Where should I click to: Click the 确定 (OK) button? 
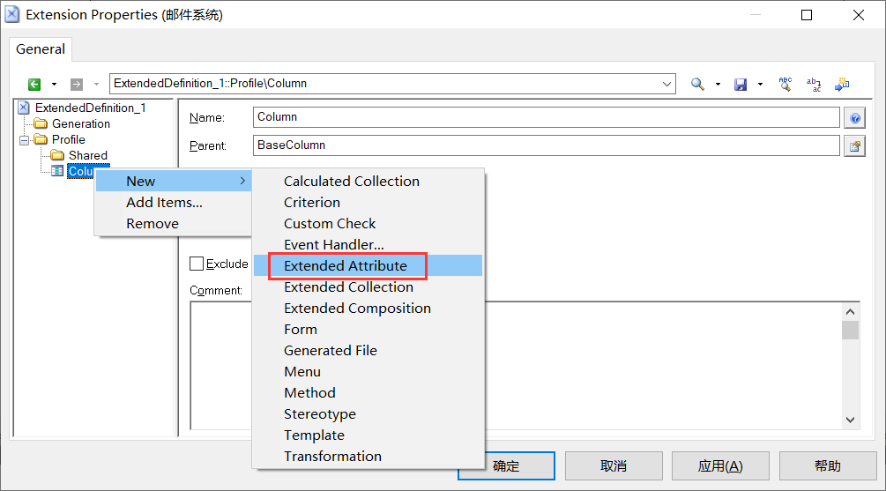506,465
